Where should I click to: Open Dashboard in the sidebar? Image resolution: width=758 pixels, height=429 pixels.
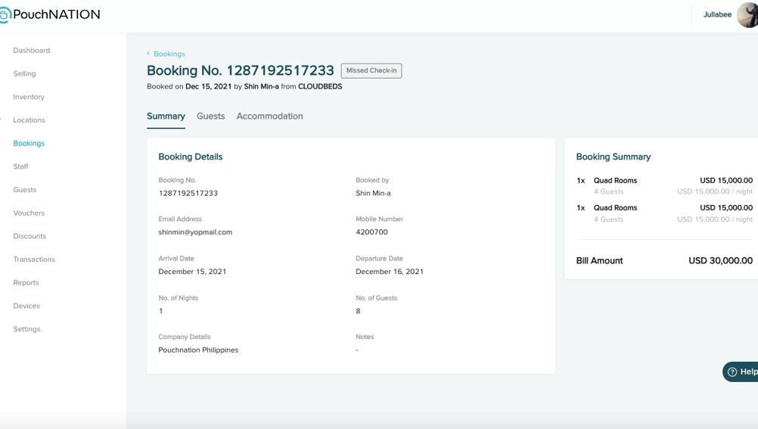[x=32, y=51]
